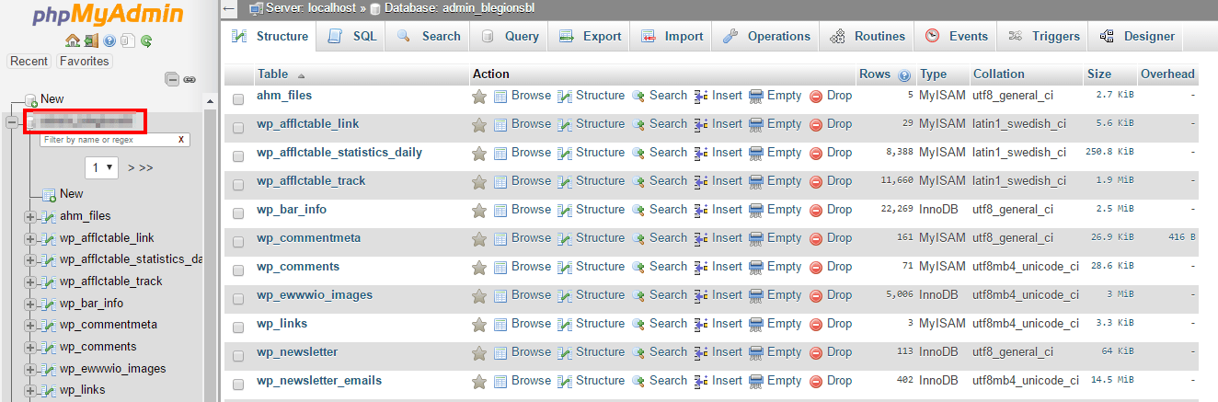Open wp_links in sidebar tree
Image resolution: width=1218 pixels, height=402 pixels.
(82, 390)
